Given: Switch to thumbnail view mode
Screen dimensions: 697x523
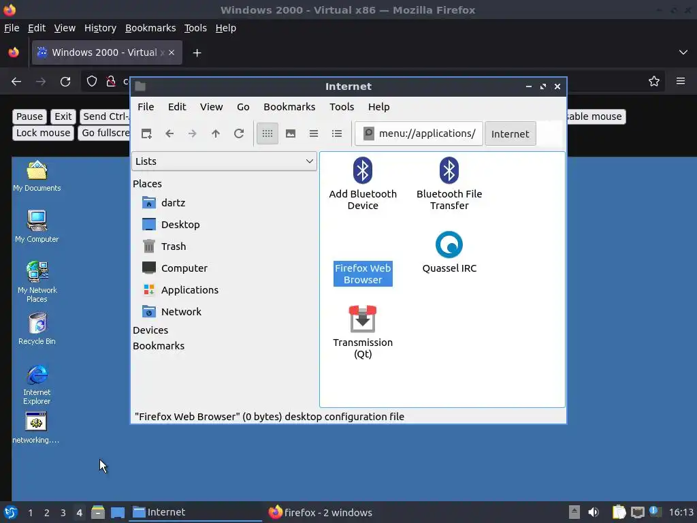Looking at the screenshot, I should tap(291, 133).
